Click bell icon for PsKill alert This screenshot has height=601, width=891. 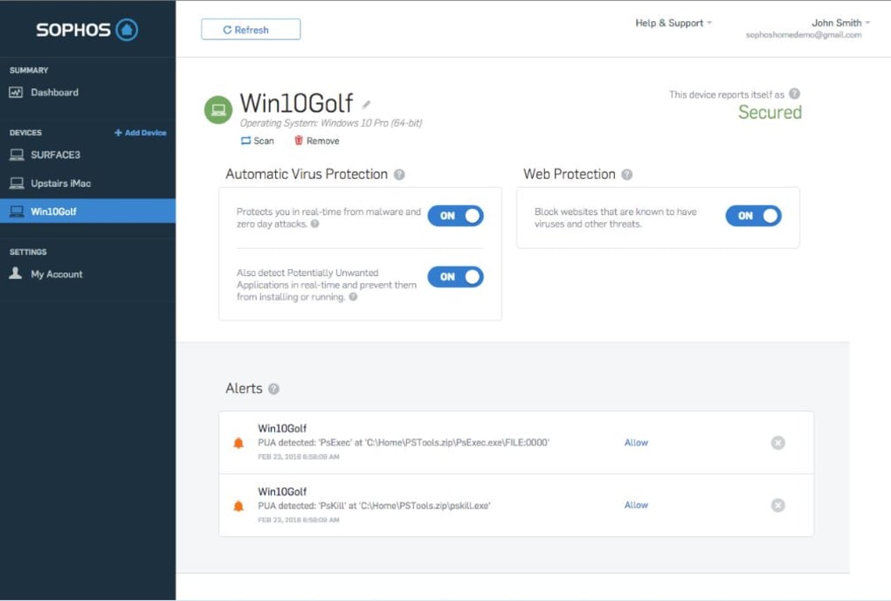[238, 506]
